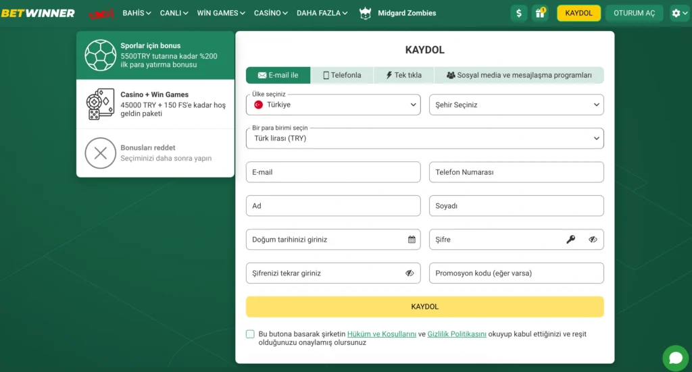Select the Bonusları reddet option
Image resolution: width=692 pixels, height=372 pixels.
(x=155, y=153)
